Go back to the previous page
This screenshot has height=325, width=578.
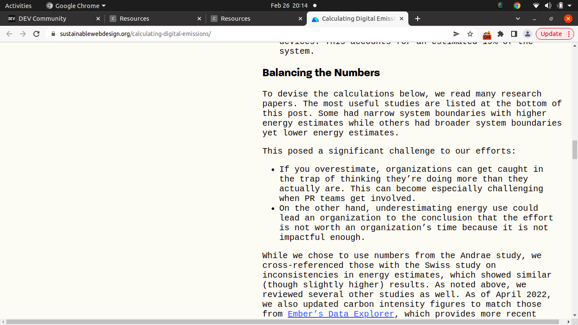(x=9, y=34)
